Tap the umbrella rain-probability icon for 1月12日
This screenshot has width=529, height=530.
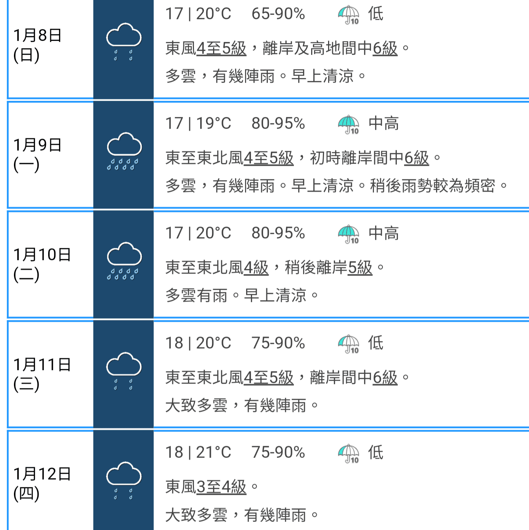[x=348, y=454]
